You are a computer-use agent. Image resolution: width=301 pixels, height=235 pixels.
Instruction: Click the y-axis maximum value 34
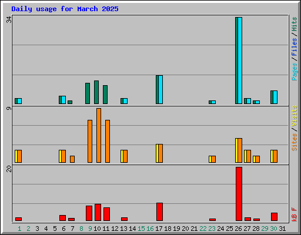(x=9, y=20)
